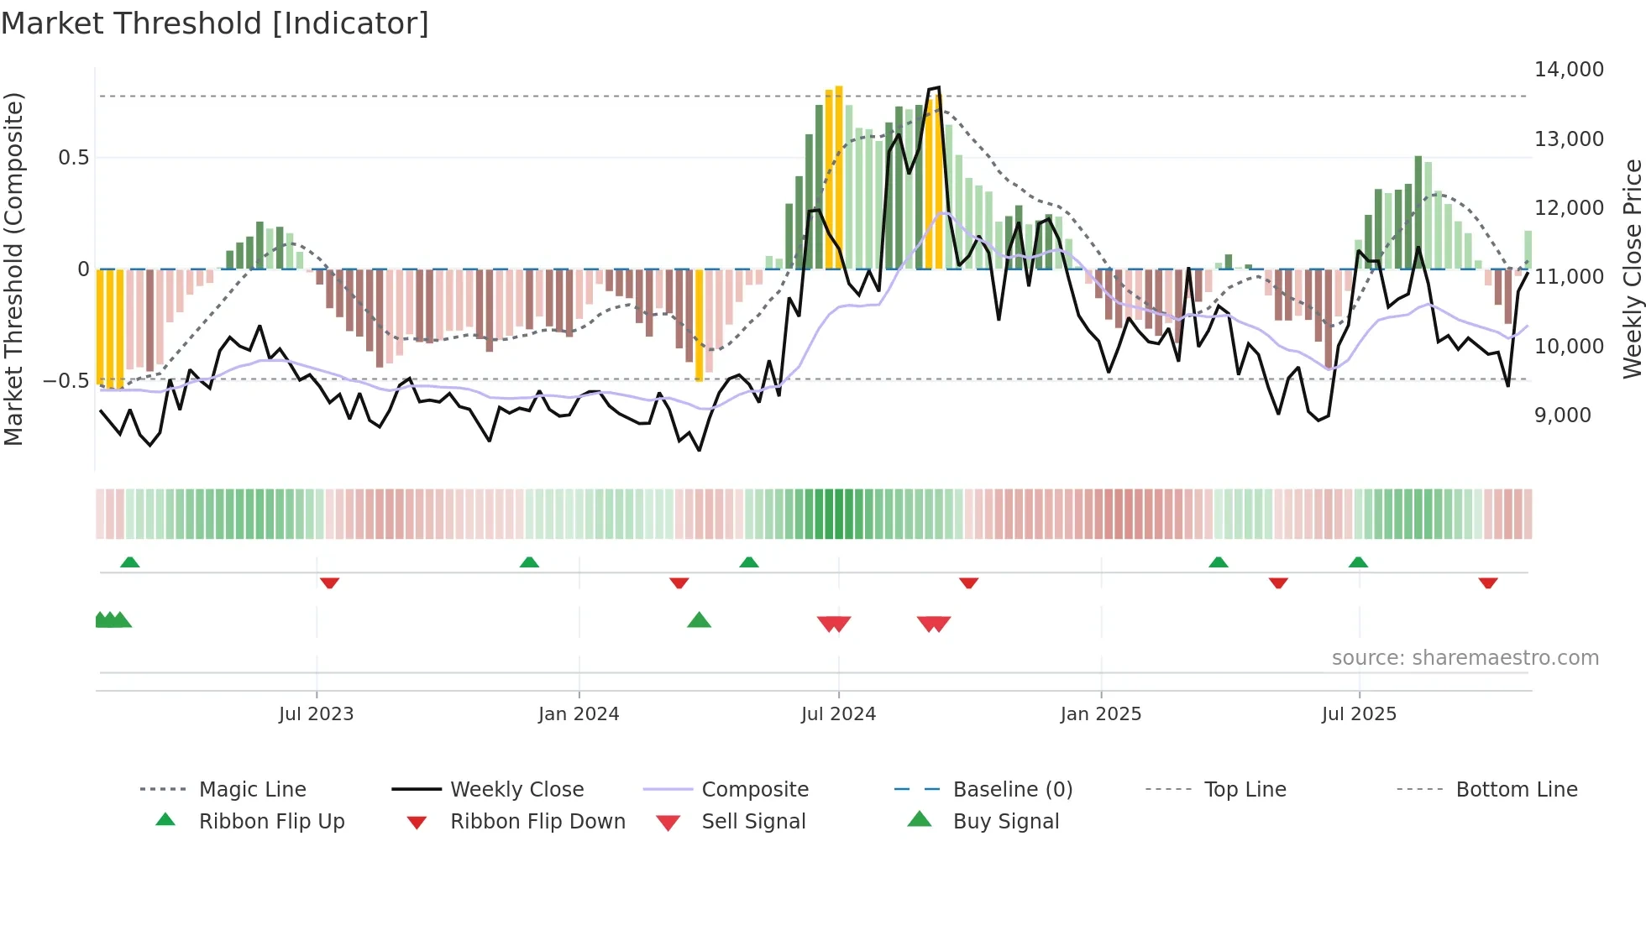Click Baseline (0) legend item
The height and width of the screenshot is (925, 1646).
1012,789
